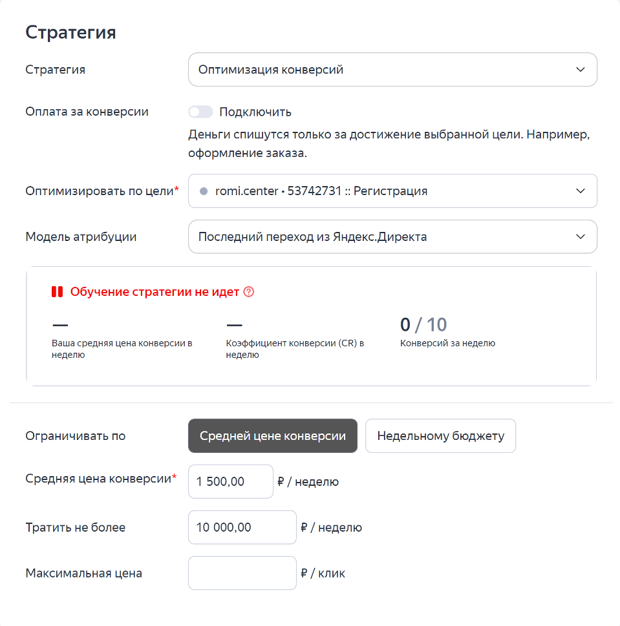Select the Средней цене конверсии limit option
The image size is (620, 626).
(272, 435)
